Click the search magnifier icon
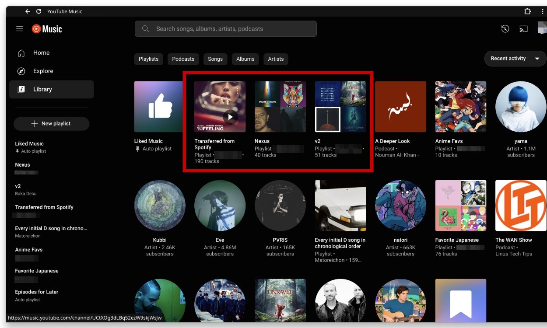This screenshot has height=328, width=547. coord(145,28)
